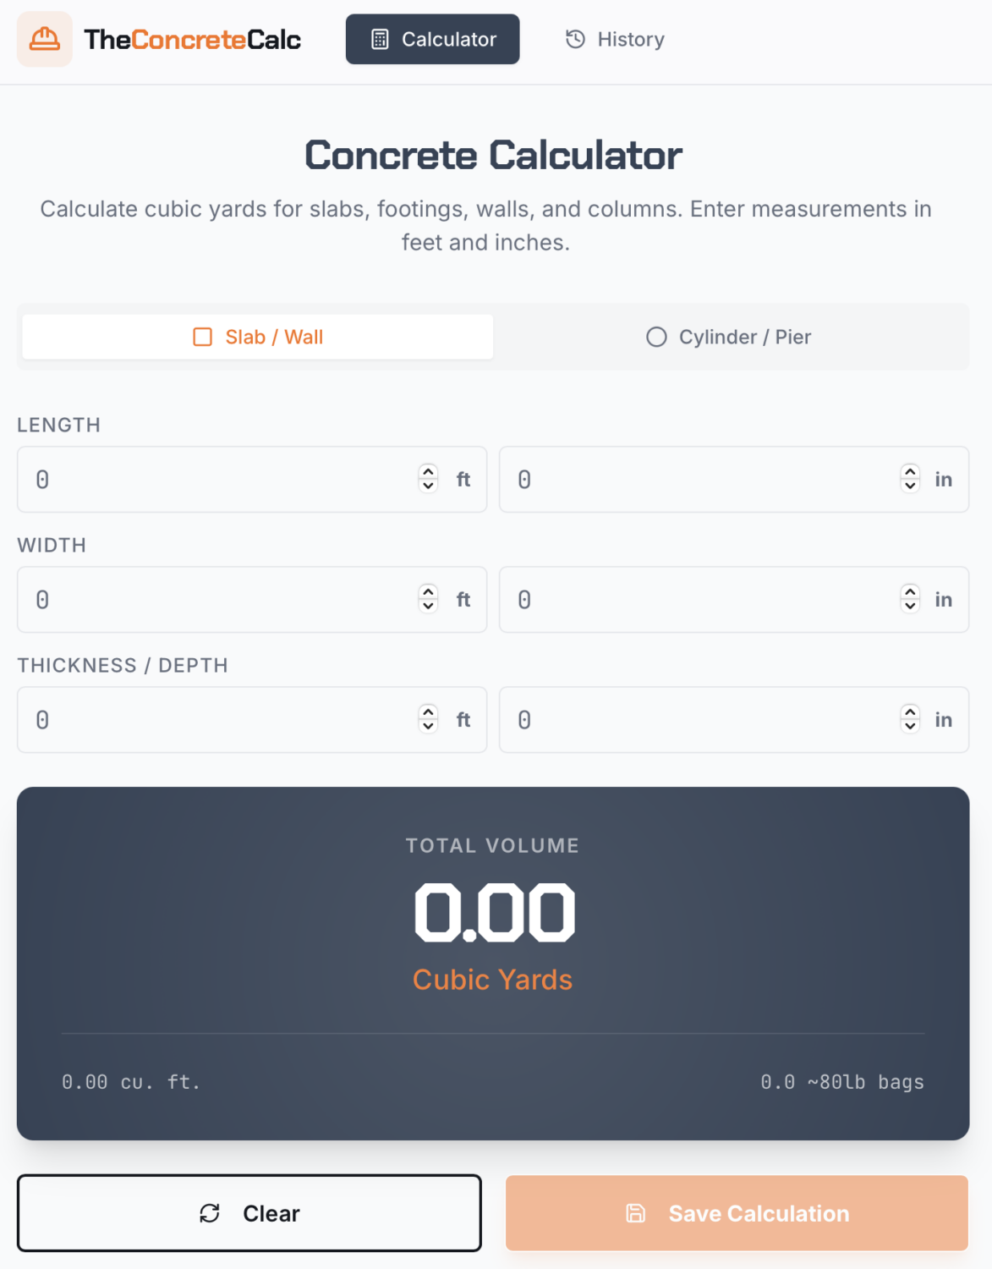
Task: Click the Width feet stepper arrows
Action: (428, 599)
